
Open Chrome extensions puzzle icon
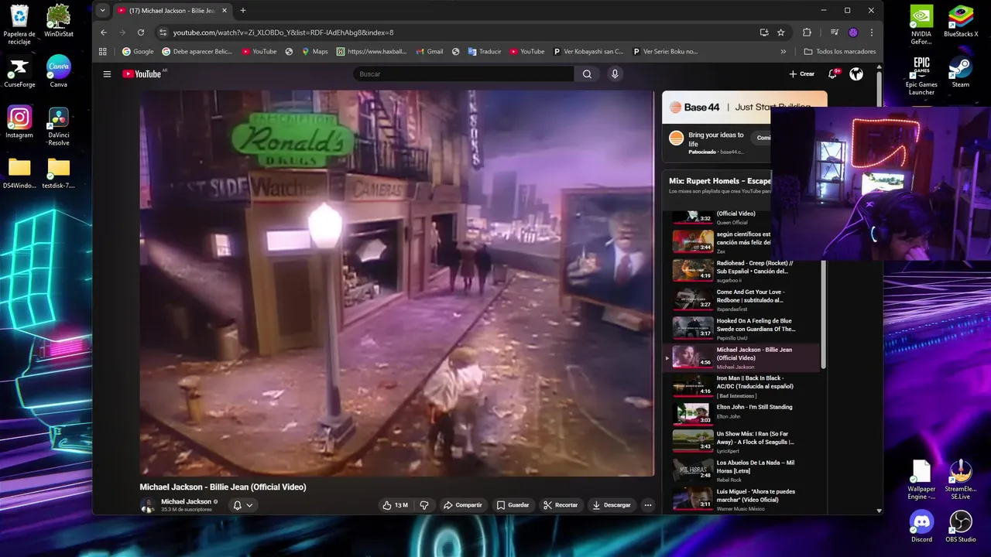[807, 32]
